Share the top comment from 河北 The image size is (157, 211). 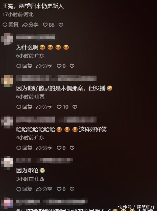(x=30, y=25)
